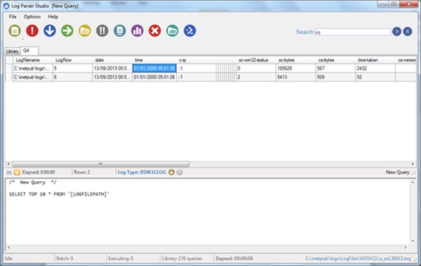421x266 pixels.
Task: Click the c-ip column header
Action: pyautogui.click(x=196, y=60)
